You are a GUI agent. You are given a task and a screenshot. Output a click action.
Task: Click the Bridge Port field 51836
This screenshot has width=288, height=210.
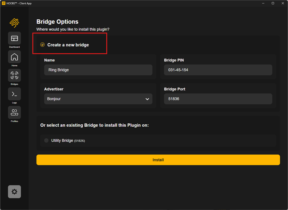pyautogui.click(x=218, y=99)
